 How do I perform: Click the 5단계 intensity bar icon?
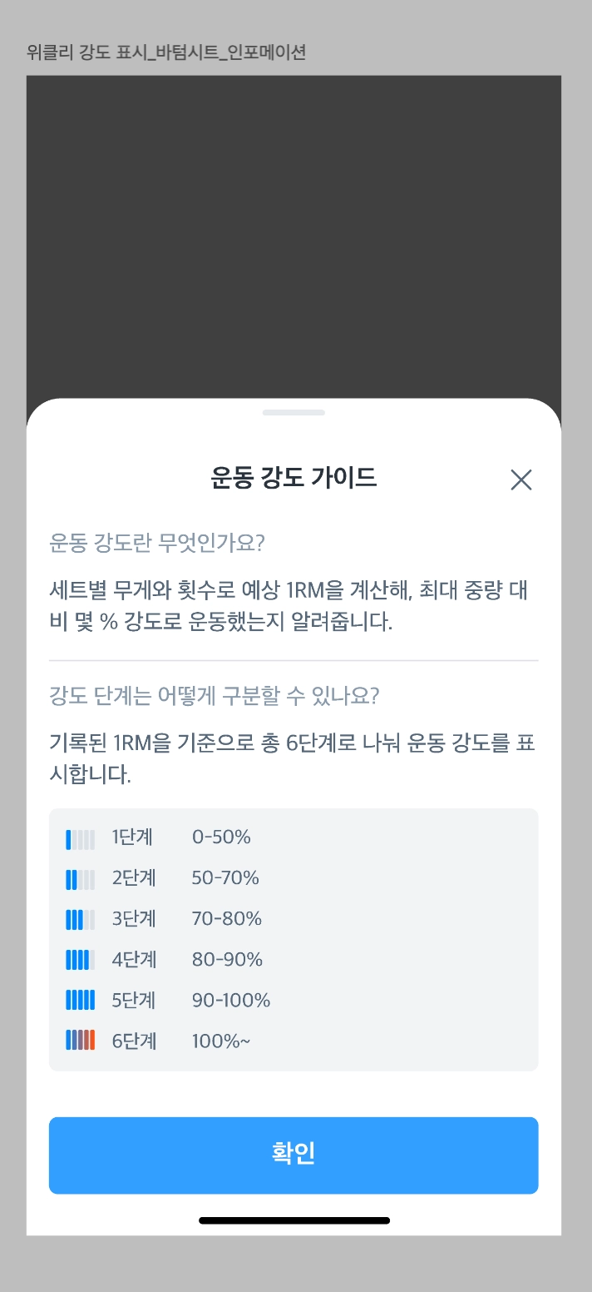(81, 1000)
